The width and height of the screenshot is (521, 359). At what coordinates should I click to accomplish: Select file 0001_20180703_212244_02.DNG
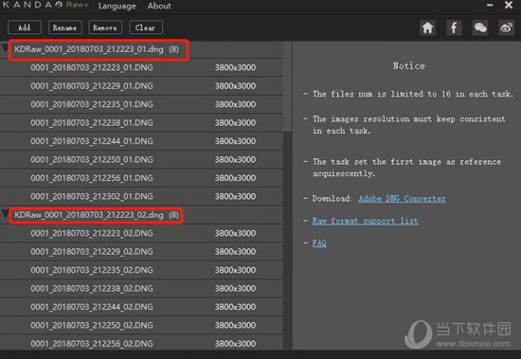(141, 307)
